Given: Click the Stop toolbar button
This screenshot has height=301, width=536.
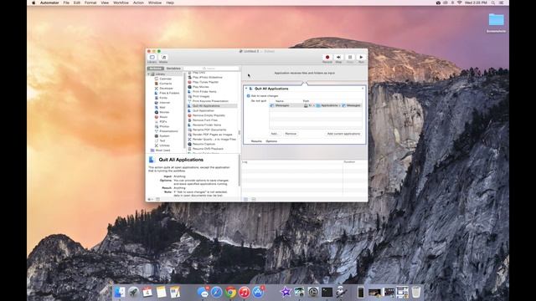Looking at the screenshot, I should click(350, 59).
